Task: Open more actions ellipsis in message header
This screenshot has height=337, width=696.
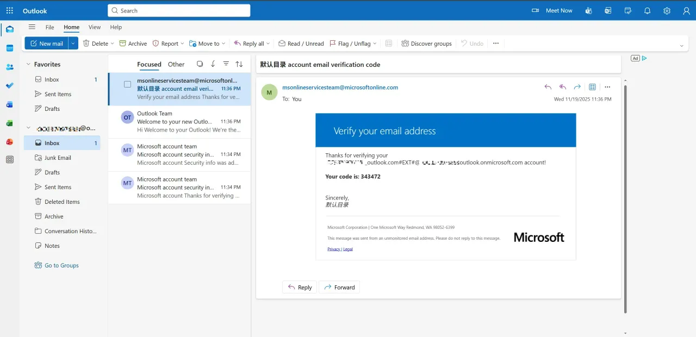Action: (x=607, y=87)
